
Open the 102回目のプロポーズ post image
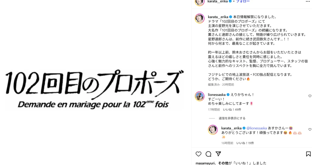click(x=94, y=89)
